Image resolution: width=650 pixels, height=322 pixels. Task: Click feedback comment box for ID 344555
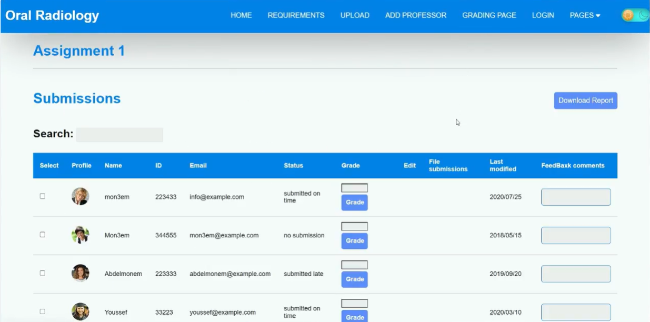(x=576, y=235)
